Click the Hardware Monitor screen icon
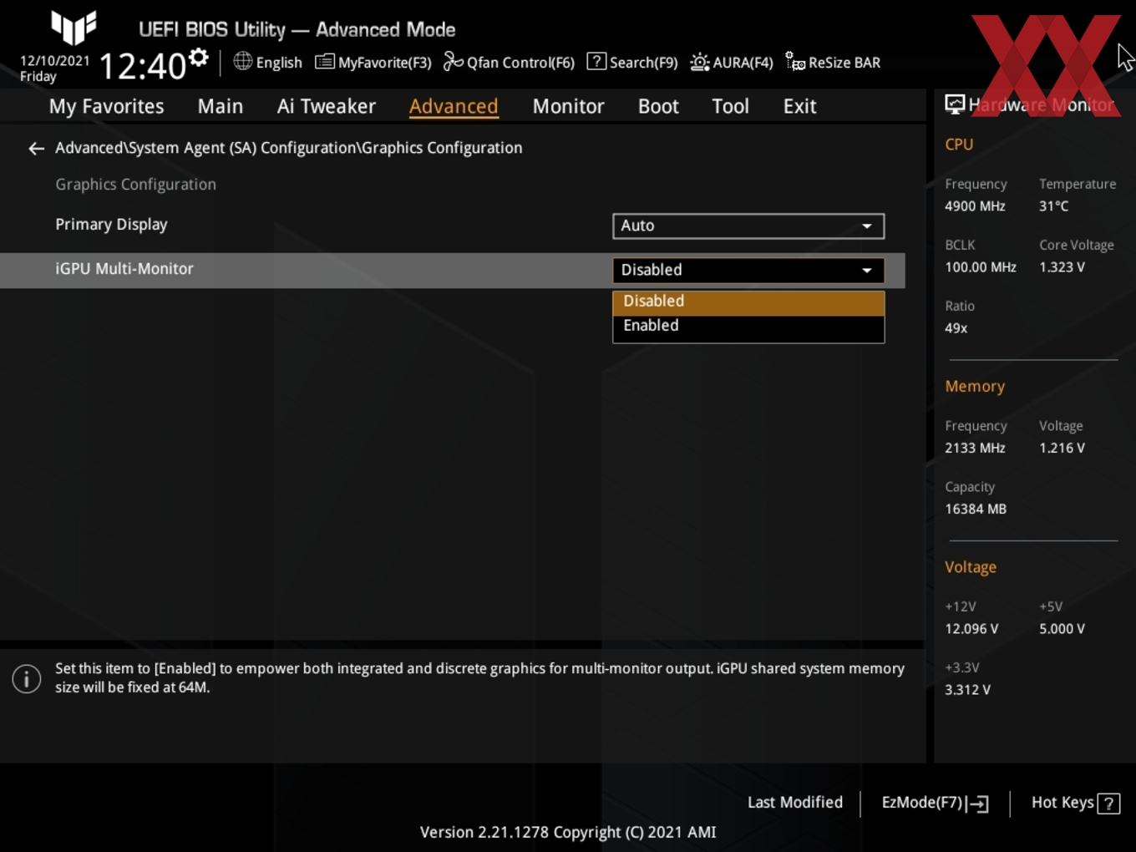 tap(954, 104)
